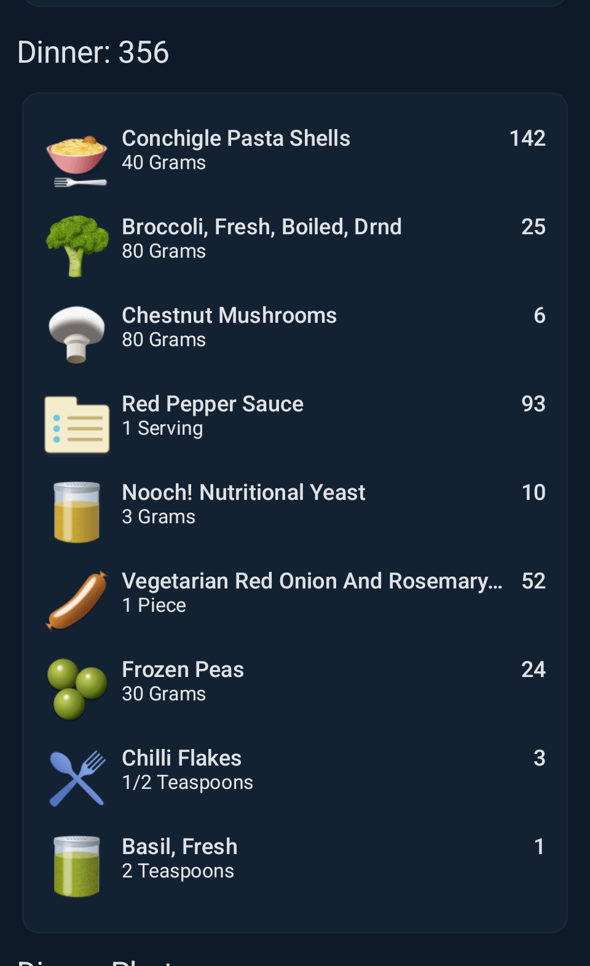Viewport: 590px width, 966px height.
Task: Tap the Red Pepper Sauce recipe icon
Action: click(x=77, y=424)
